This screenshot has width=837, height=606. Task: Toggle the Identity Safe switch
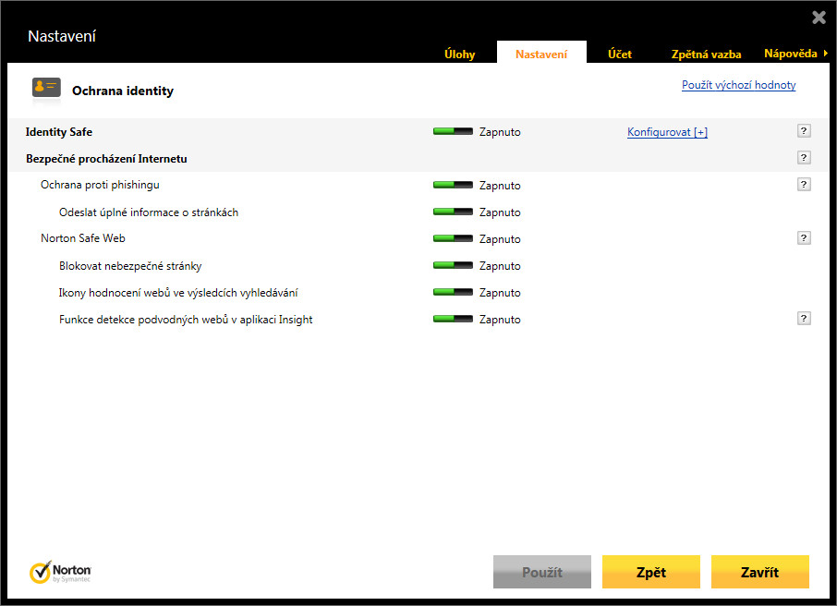click(453, 131)
